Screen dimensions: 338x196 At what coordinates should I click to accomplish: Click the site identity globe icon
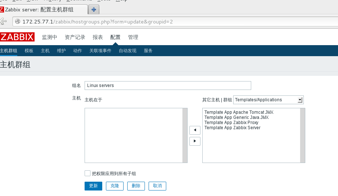click(17, 22)
